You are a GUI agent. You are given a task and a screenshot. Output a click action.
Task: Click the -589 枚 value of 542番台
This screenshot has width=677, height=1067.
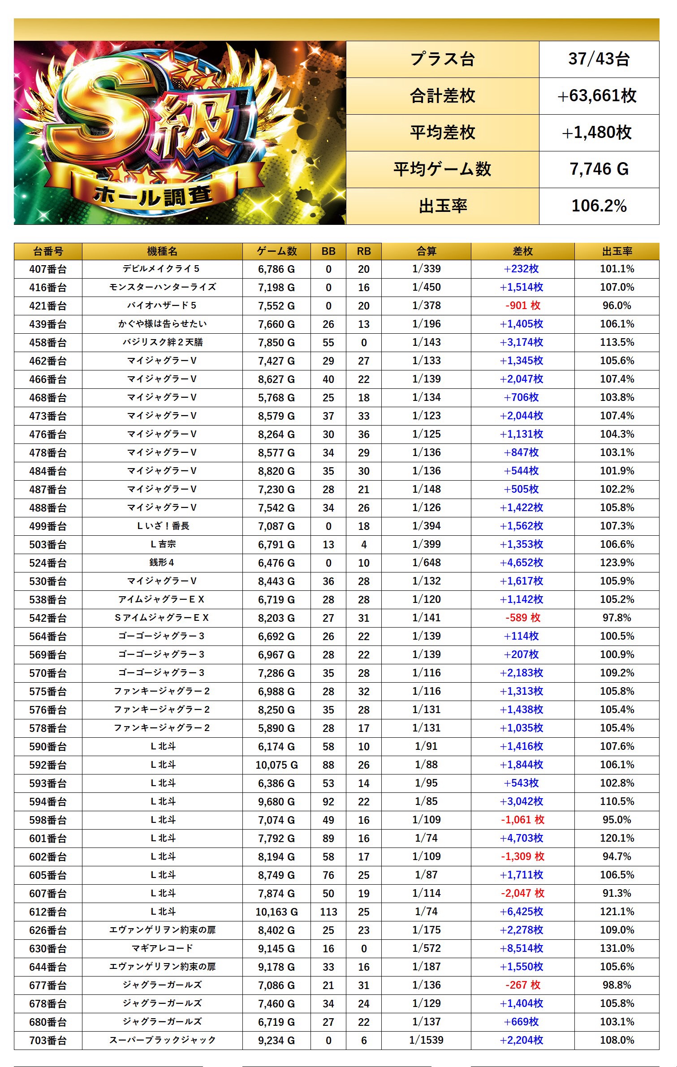pos(522,618)
